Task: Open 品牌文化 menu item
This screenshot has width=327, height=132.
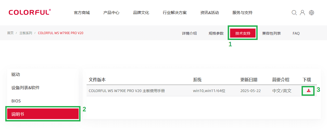Action: 141,13
